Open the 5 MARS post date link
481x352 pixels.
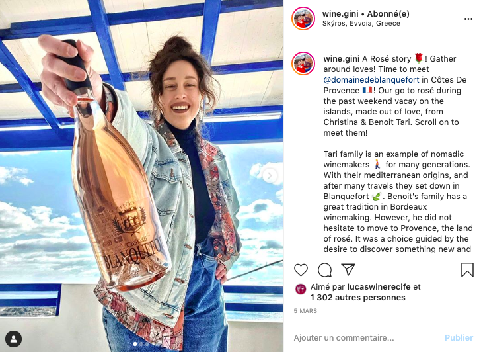click(305, 311)
